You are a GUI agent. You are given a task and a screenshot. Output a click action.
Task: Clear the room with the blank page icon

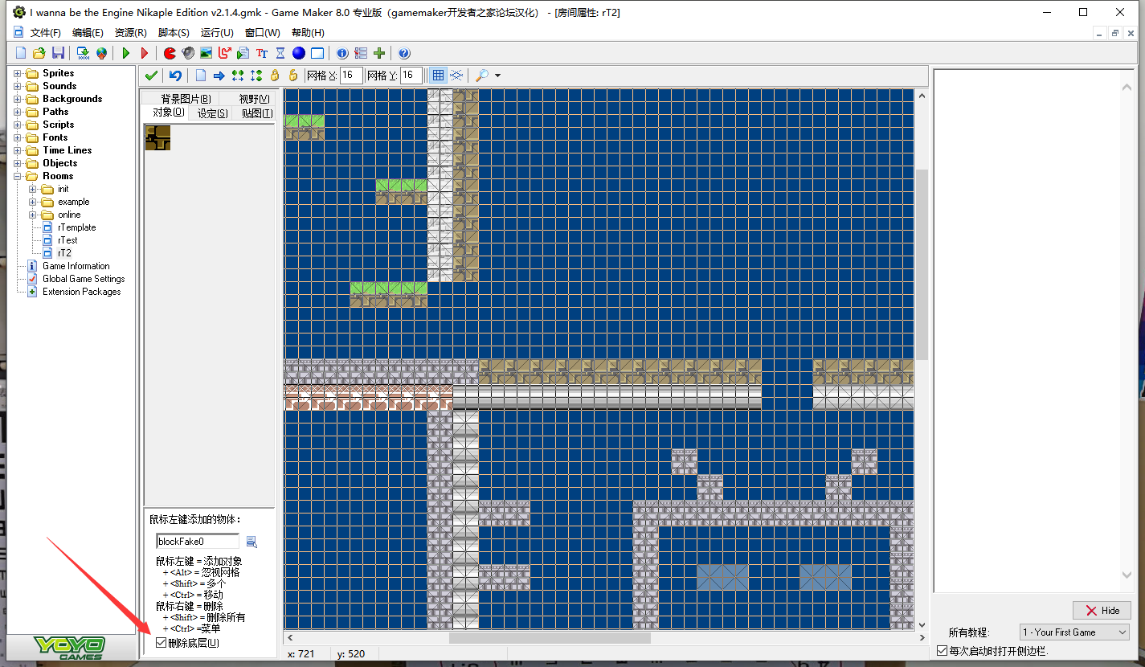click(x=201, y=76)
